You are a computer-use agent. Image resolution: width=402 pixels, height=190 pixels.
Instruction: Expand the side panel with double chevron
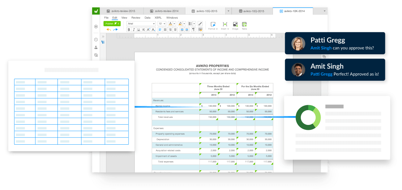pyautogui.click(x=103, y=36)
